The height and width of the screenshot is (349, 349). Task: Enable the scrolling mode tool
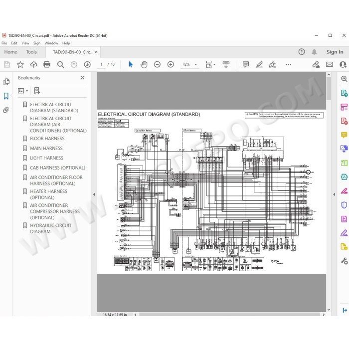pos(226,64)
